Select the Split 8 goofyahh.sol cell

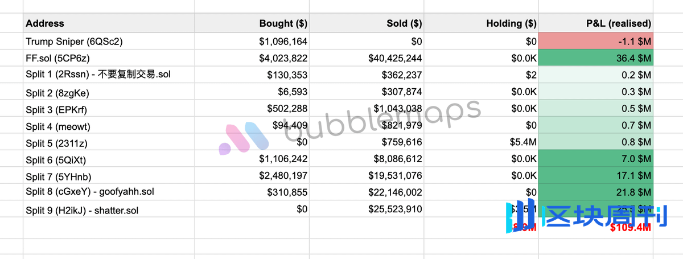click(x=109, y=192)
